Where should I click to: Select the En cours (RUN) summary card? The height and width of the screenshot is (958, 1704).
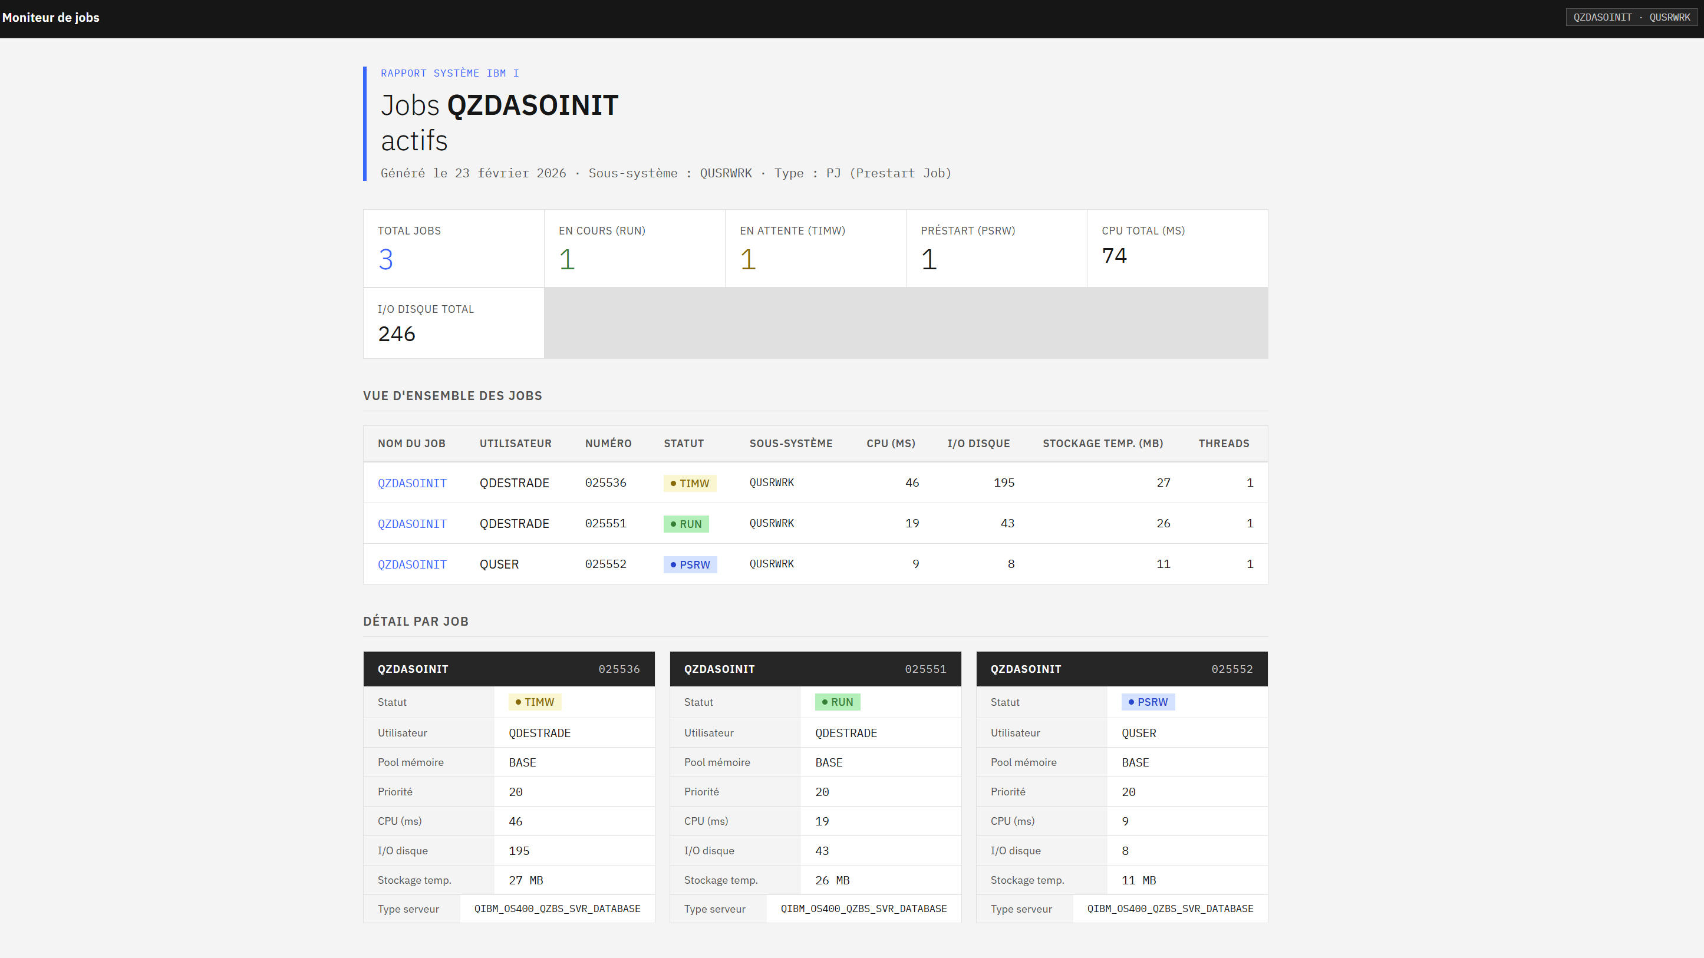click(634, 249)
